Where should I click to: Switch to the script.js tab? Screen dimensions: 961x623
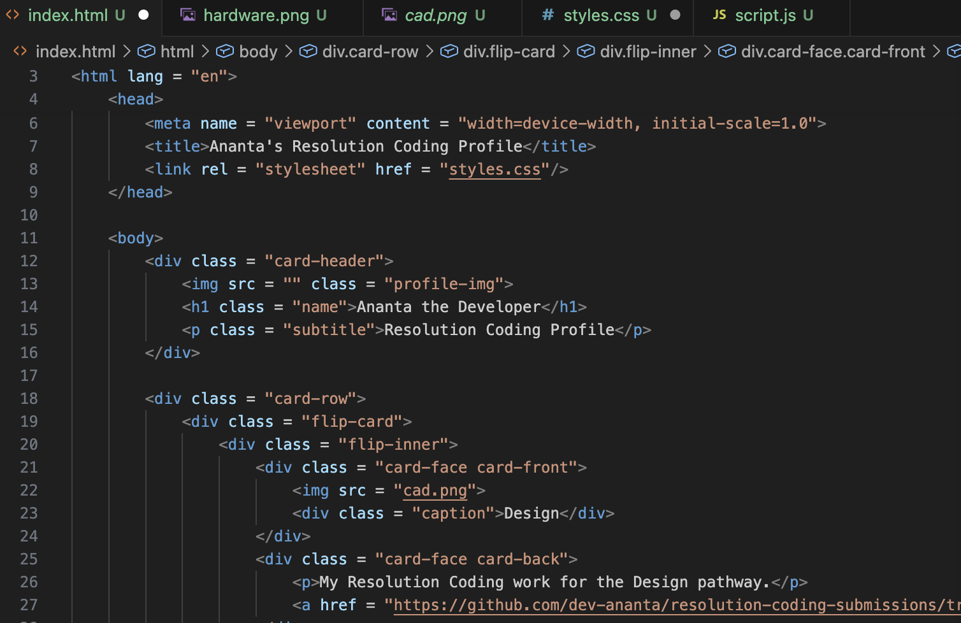coord(772,15)
